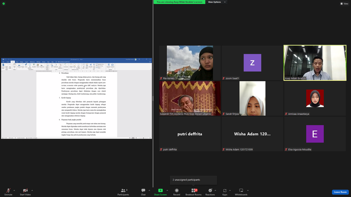Select Asep Milah Ibrahim's highlighted video tile
Image resolution: width=351 pixels, height=197 pixels.
[315, 63]
